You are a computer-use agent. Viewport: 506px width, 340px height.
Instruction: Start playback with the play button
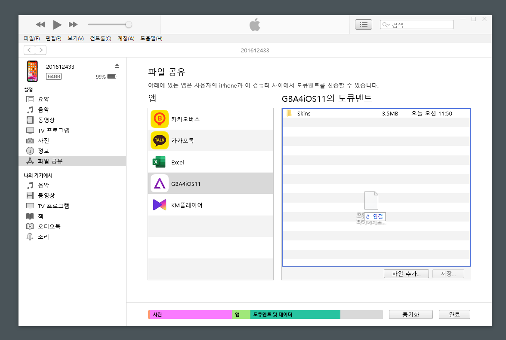coord(57,24)
